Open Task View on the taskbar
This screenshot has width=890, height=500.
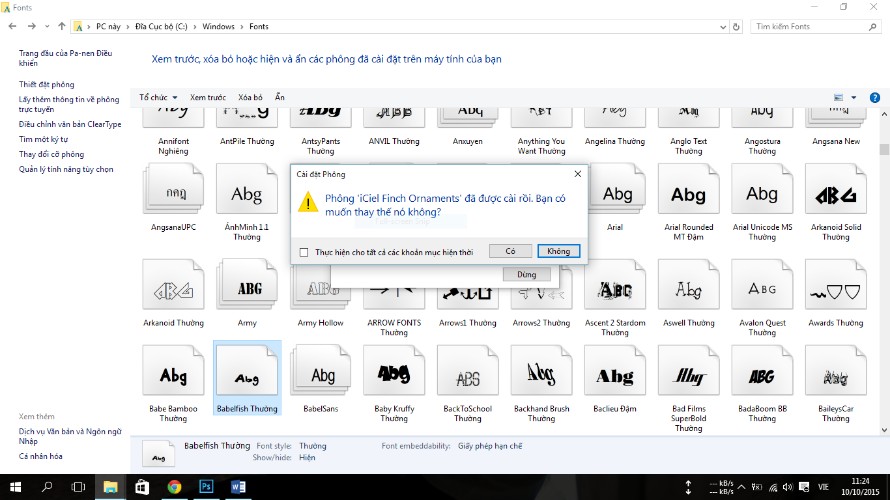point(78,487)
